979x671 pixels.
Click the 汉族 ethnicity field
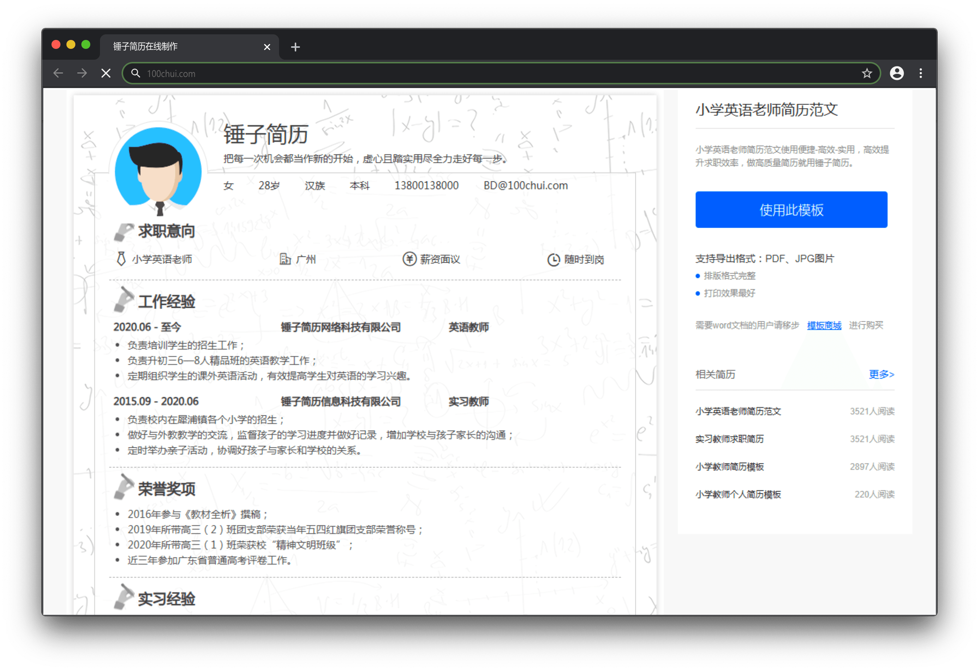click(x=315, y=185)
